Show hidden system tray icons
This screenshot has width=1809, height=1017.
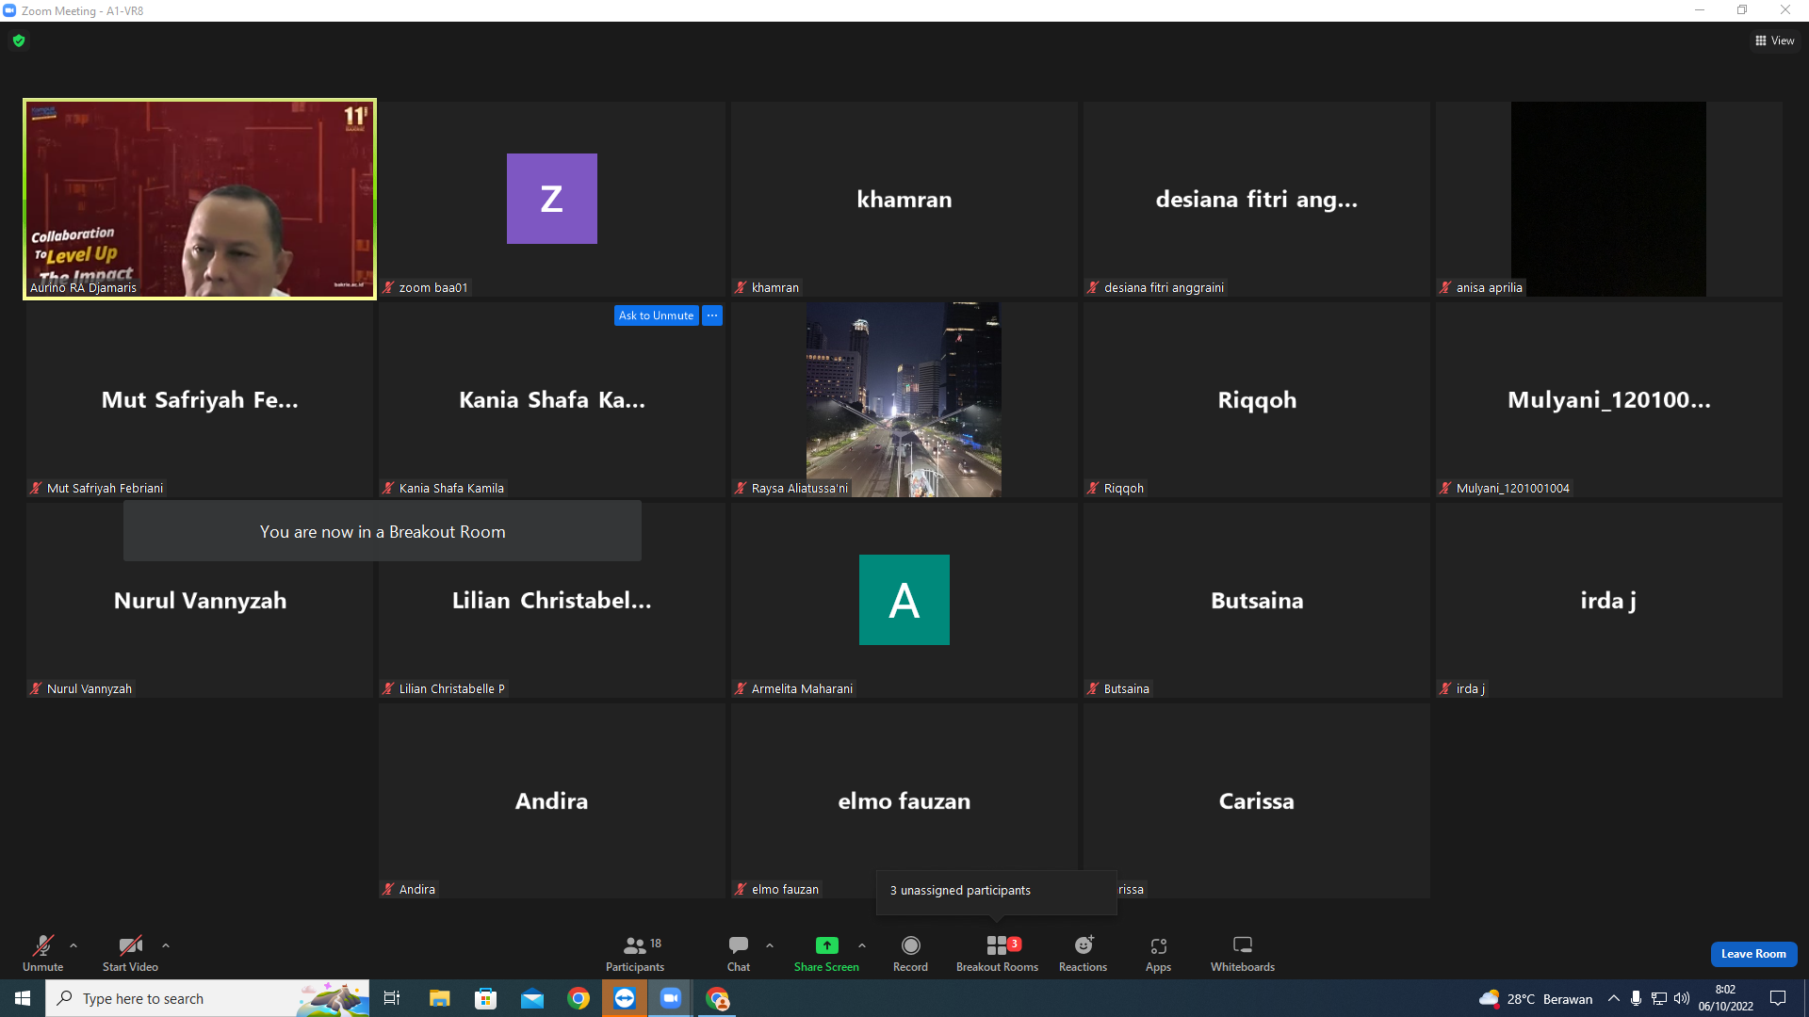click(1614, 998)
